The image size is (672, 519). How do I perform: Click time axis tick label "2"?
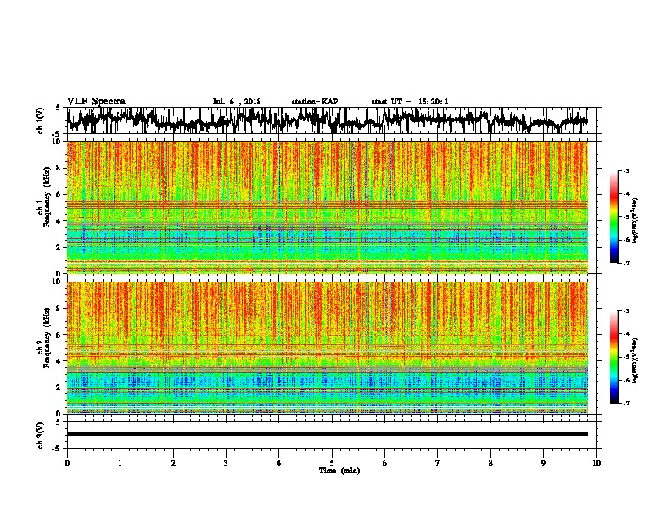[x=173, y=463]
